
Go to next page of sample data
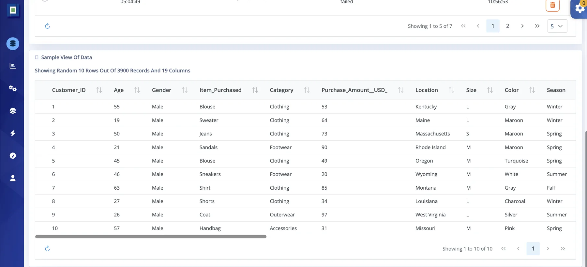[x=548, y=249]
